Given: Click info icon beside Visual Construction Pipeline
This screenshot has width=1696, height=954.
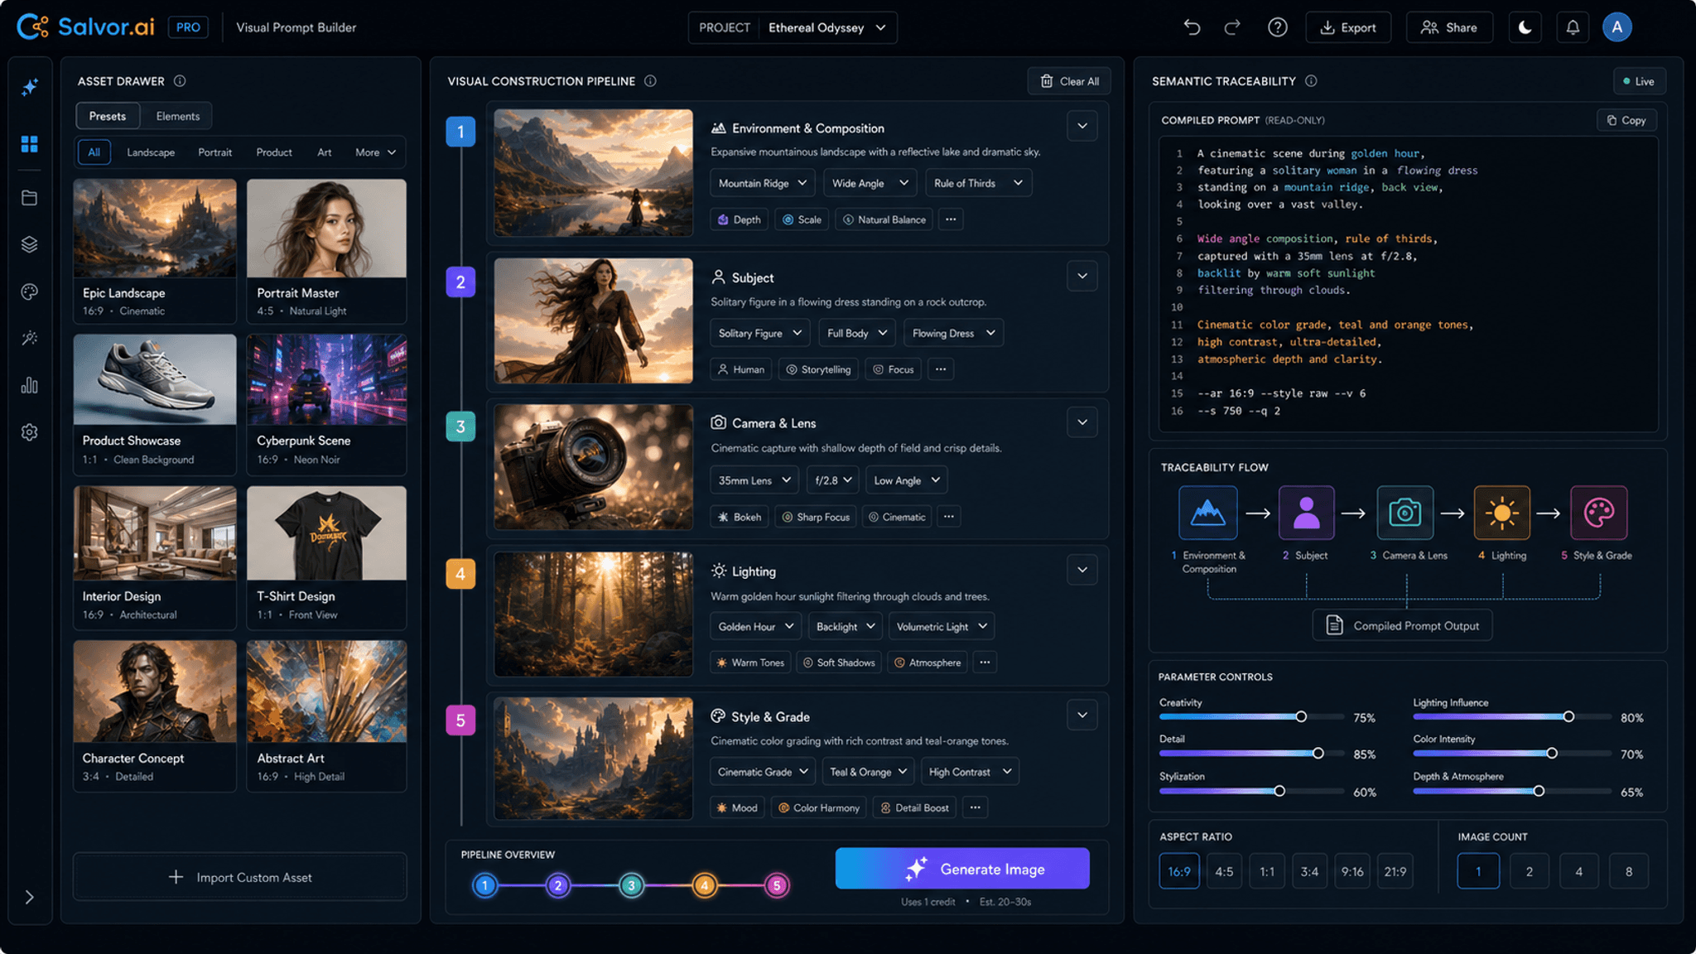Looking at the screenshot, I should tap(650, 81).
